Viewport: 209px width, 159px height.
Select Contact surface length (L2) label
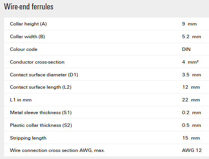pos(41,87)
